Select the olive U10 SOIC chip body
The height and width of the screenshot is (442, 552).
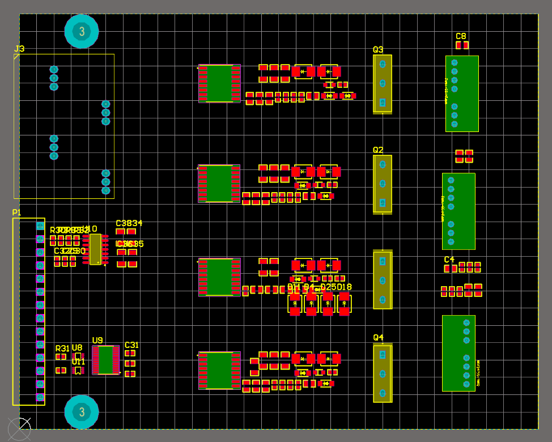click(x=95, y=249)
